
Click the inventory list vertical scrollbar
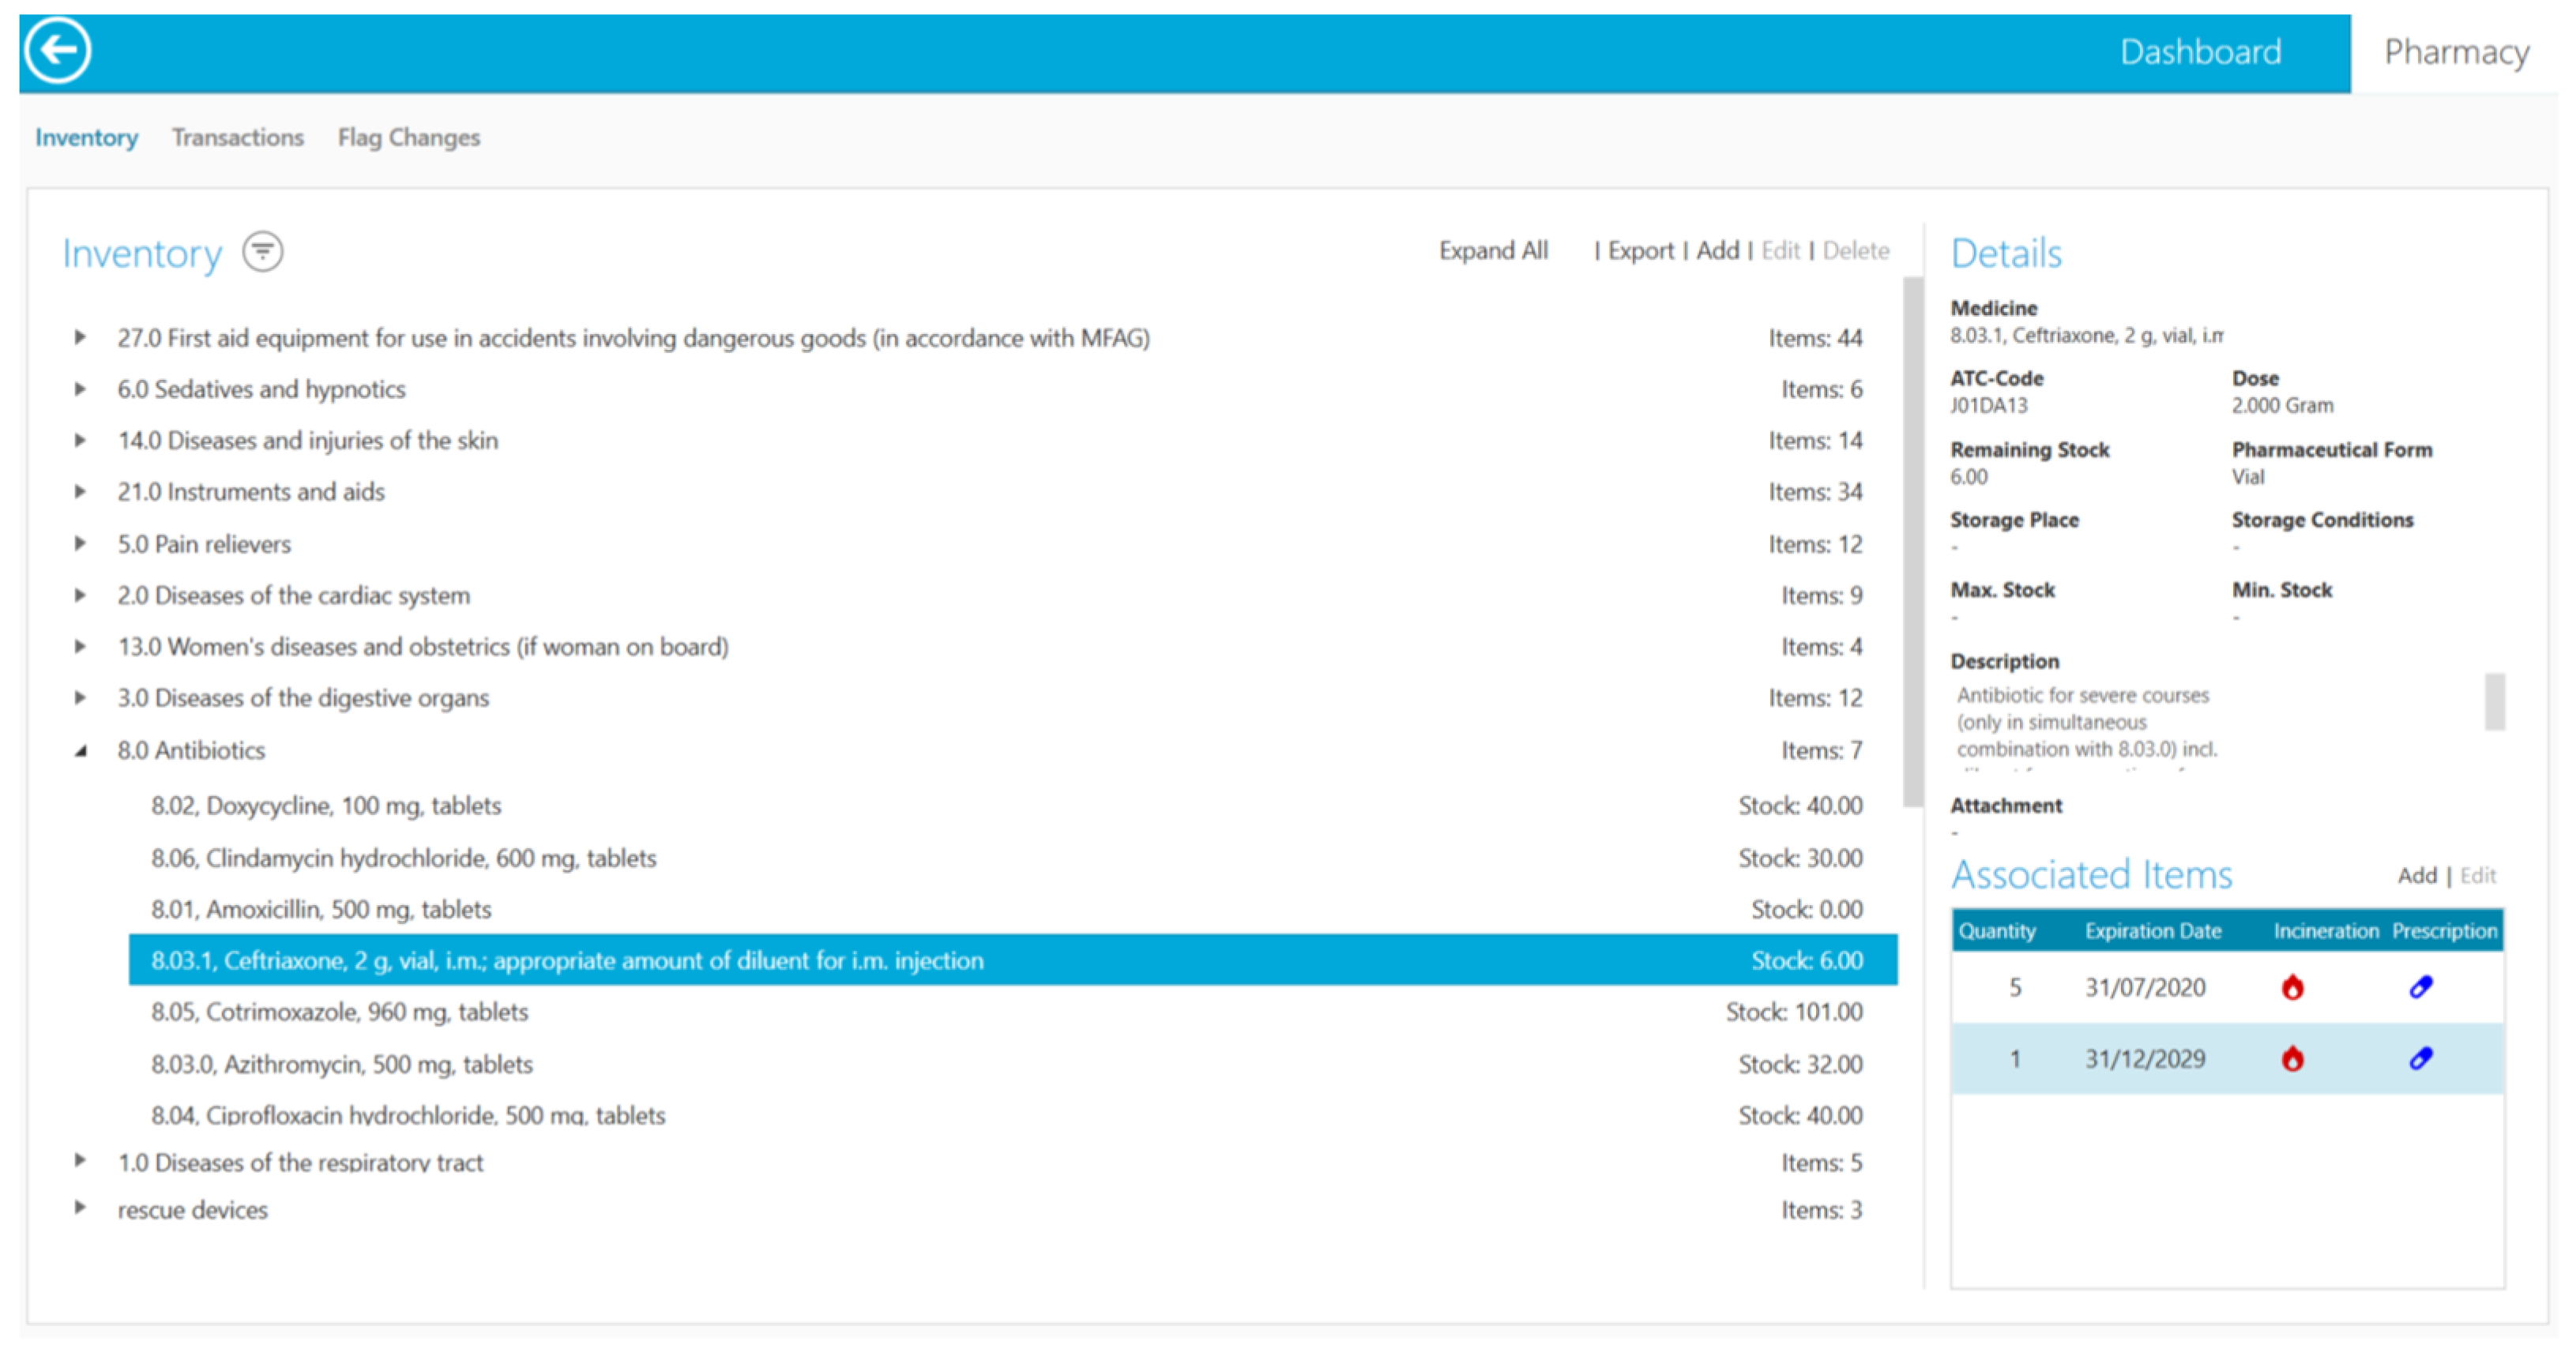1912,540
